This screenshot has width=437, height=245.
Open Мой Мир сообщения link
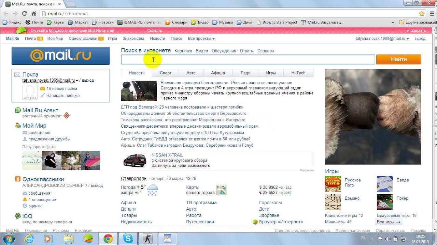[x=39, y=133]
